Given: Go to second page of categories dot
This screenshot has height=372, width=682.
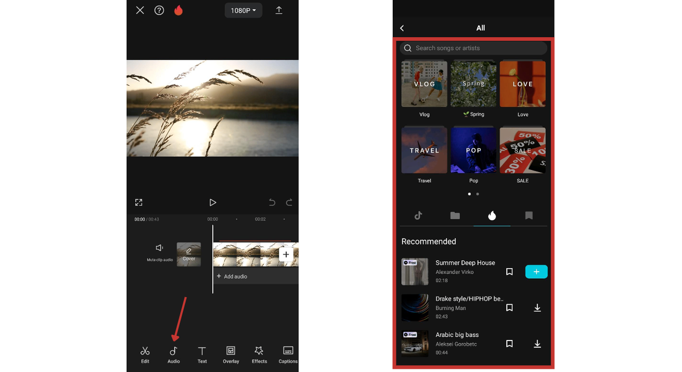Looking at the screenshot, I should click(x=477, y=194).
